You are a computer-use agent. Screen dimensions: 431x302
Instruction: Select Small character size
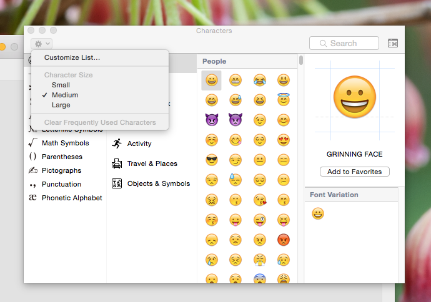(x=100, y=85)
